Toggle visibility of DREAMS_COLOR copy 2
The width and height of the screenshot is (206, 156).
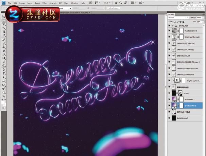169,43
